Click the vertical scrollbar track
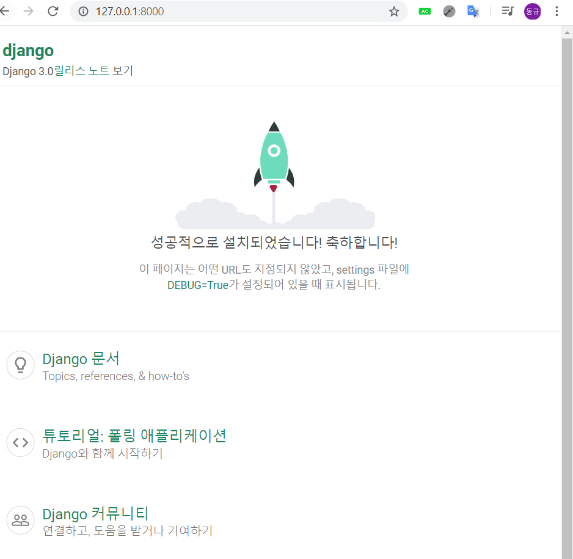This screenshot has width=573, height=559. click(567, 298)
